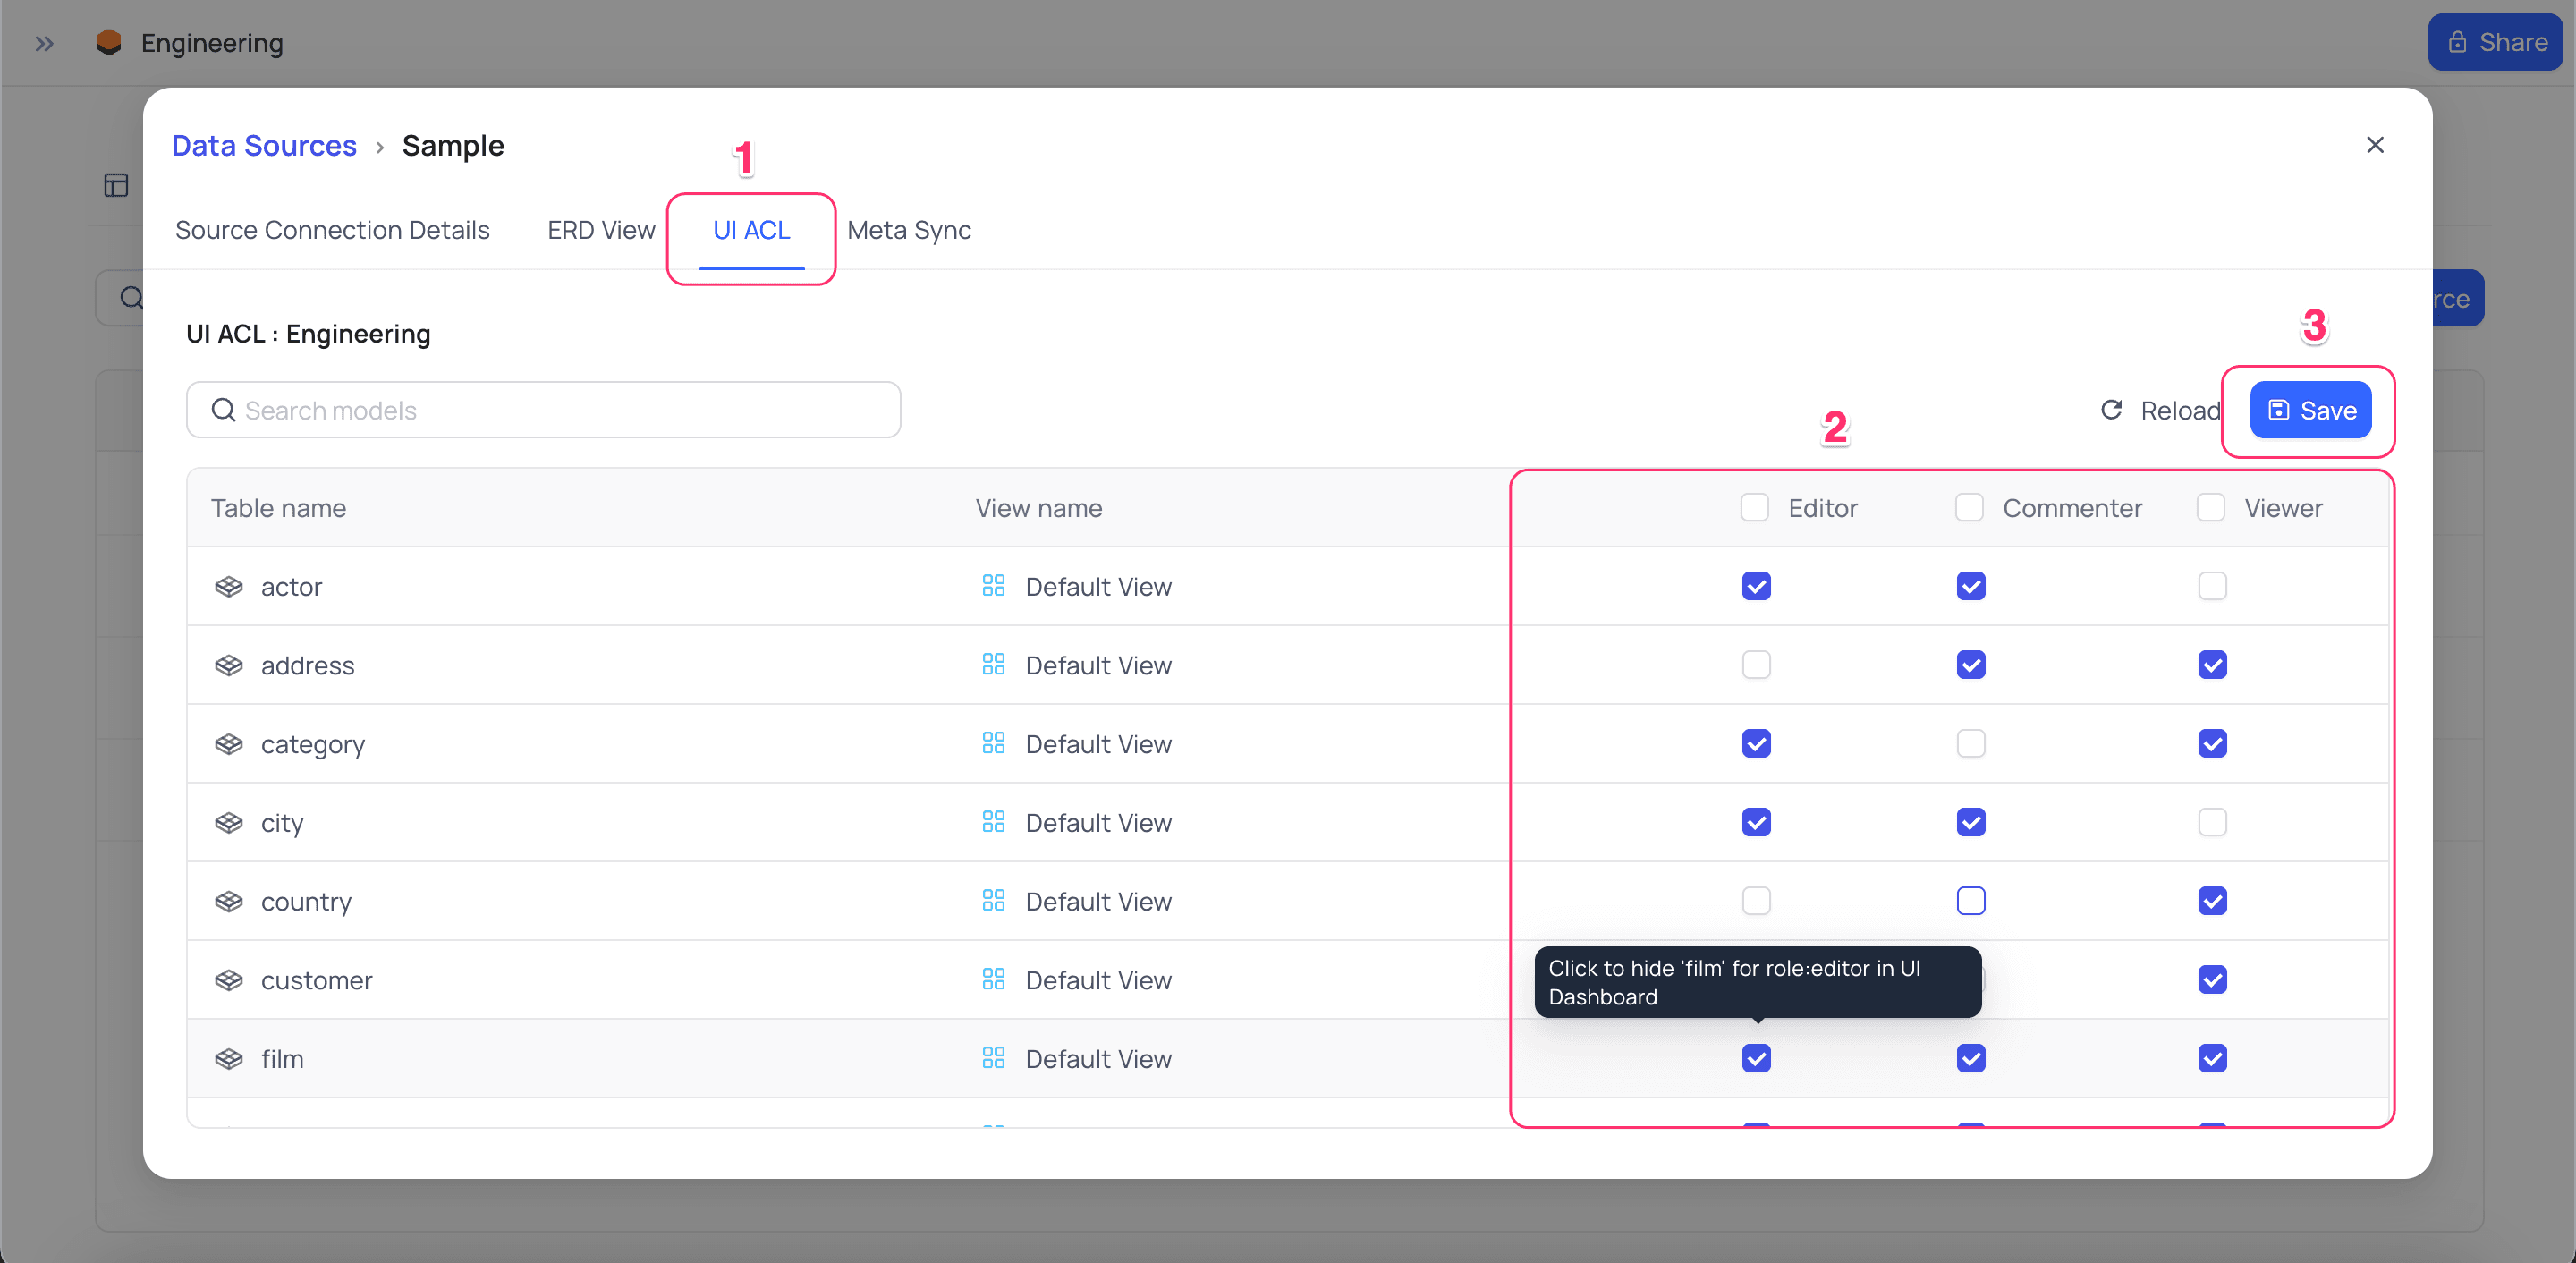Viewport: 2576px width, 1263px height.
Task: Click the grid view icon in category row
Action: 993,743
